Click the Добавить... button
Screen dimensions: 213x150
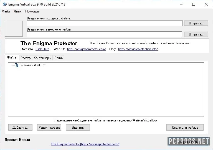(x=20, y=128)
